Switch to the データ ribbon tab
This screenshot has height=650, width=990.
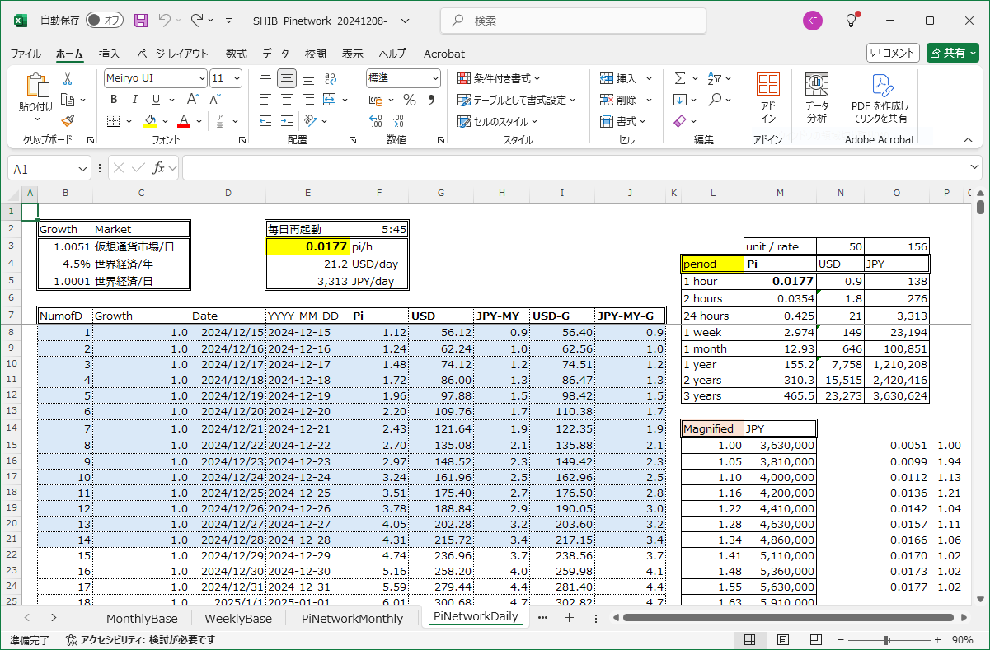click(x=276, y=54)
